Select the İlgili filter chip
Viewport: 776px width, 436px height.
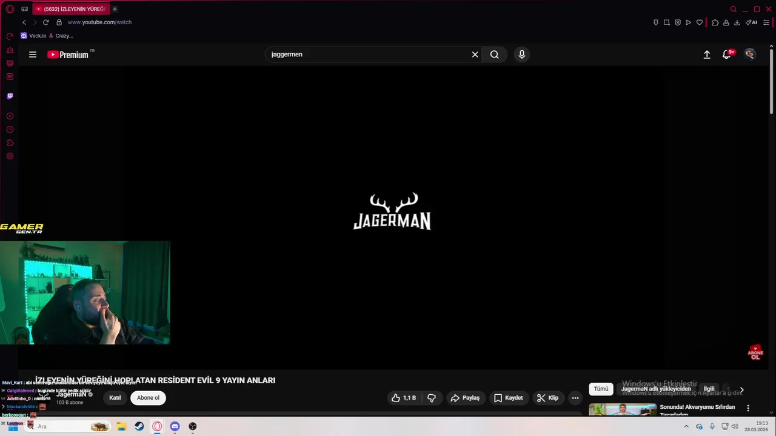tap(709, 389)
